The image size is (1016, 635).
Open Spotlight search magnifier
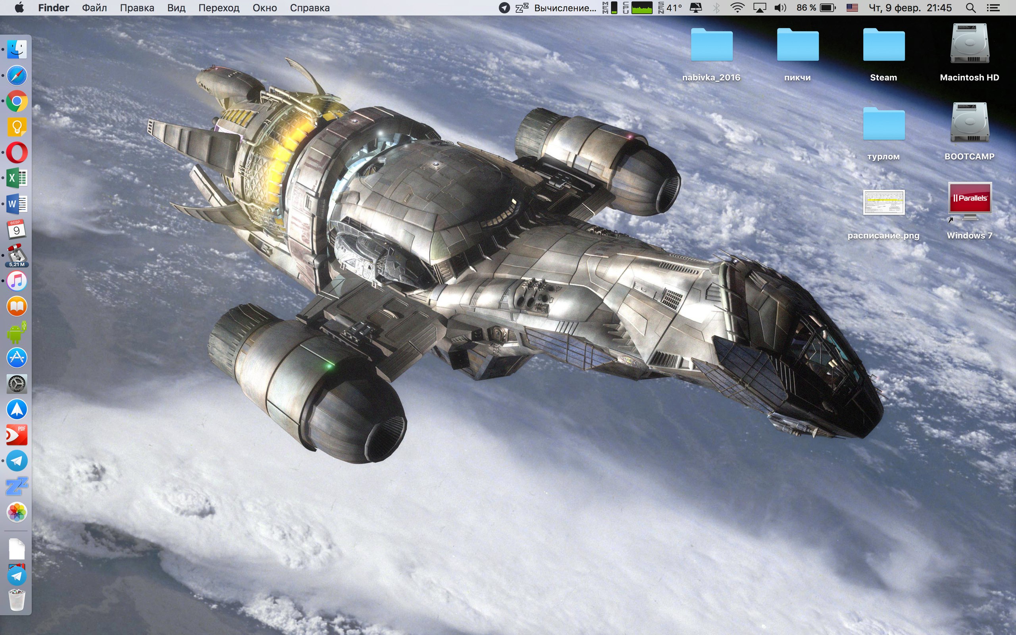(x=970, y=8)
